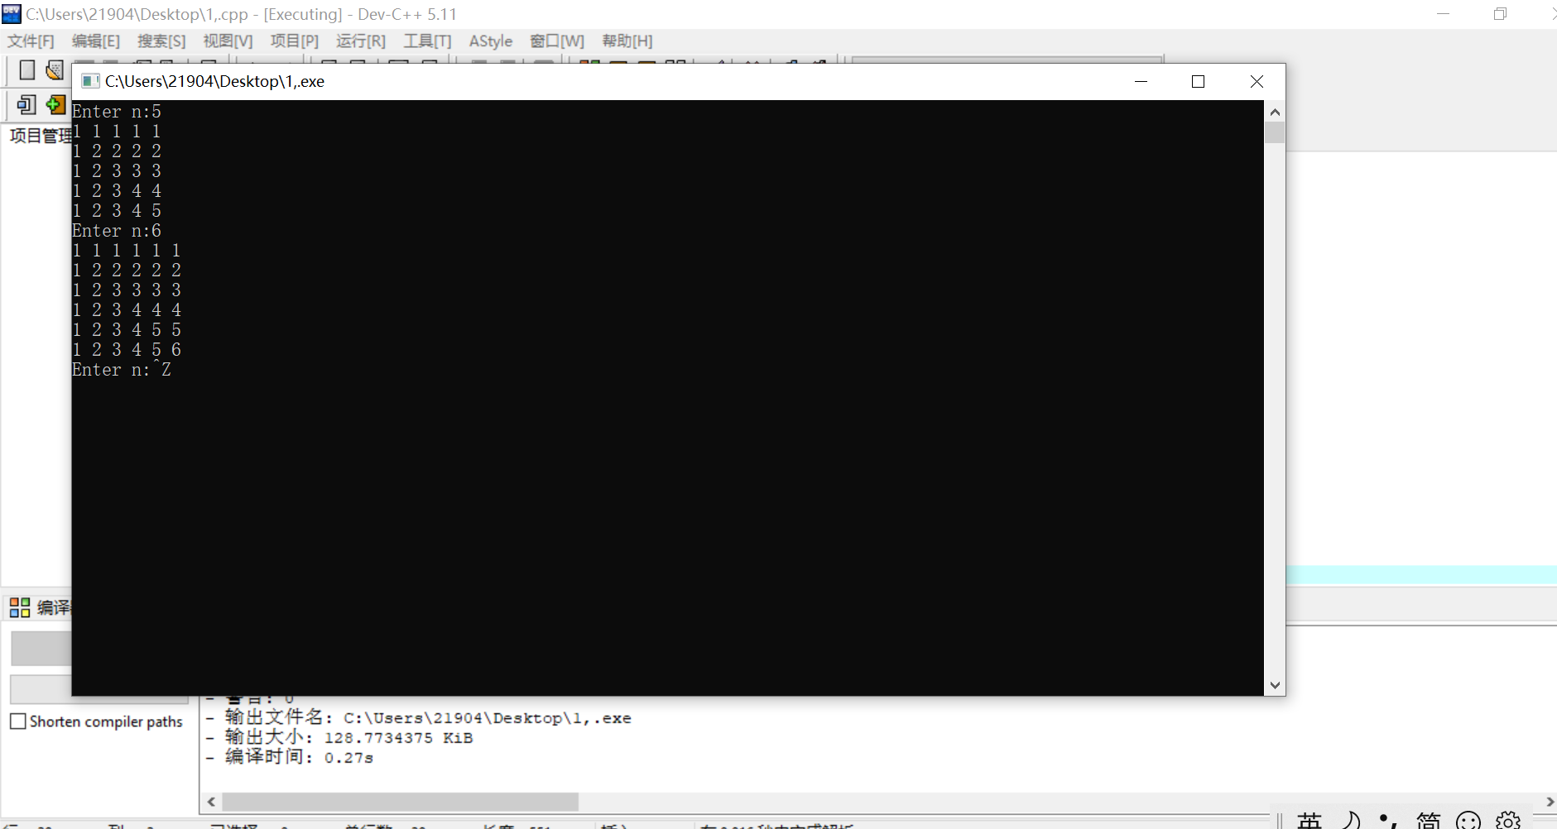Click the Open file toolbar icon
The height and width of the screenshot is (829, 1557).
(55, 70)
